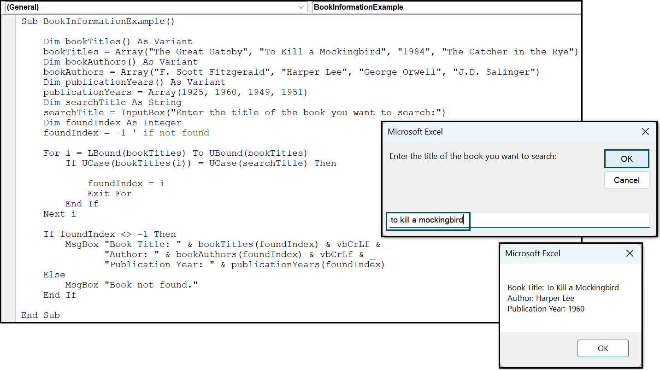This screenshot has width=660, height=370.
Task: Place cursor on the searchTitle = InputBox line
Action: tap(244, 112)
